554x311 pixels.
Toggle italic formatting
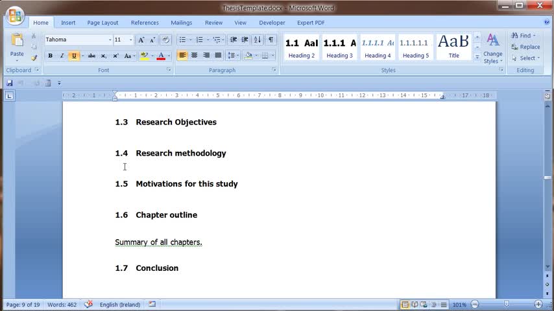(x=62, y=56)
